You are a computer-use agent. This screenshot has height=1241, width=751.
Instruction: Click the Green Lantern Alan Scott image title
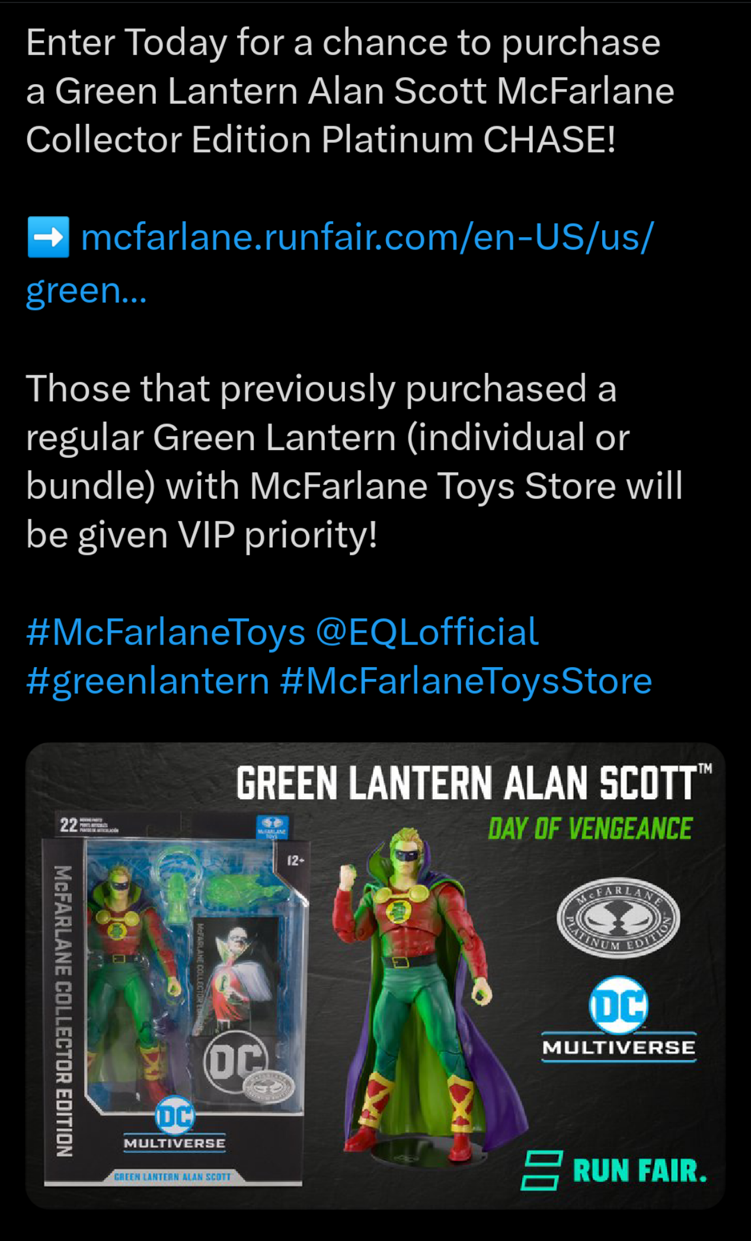[x=474, y=783]
